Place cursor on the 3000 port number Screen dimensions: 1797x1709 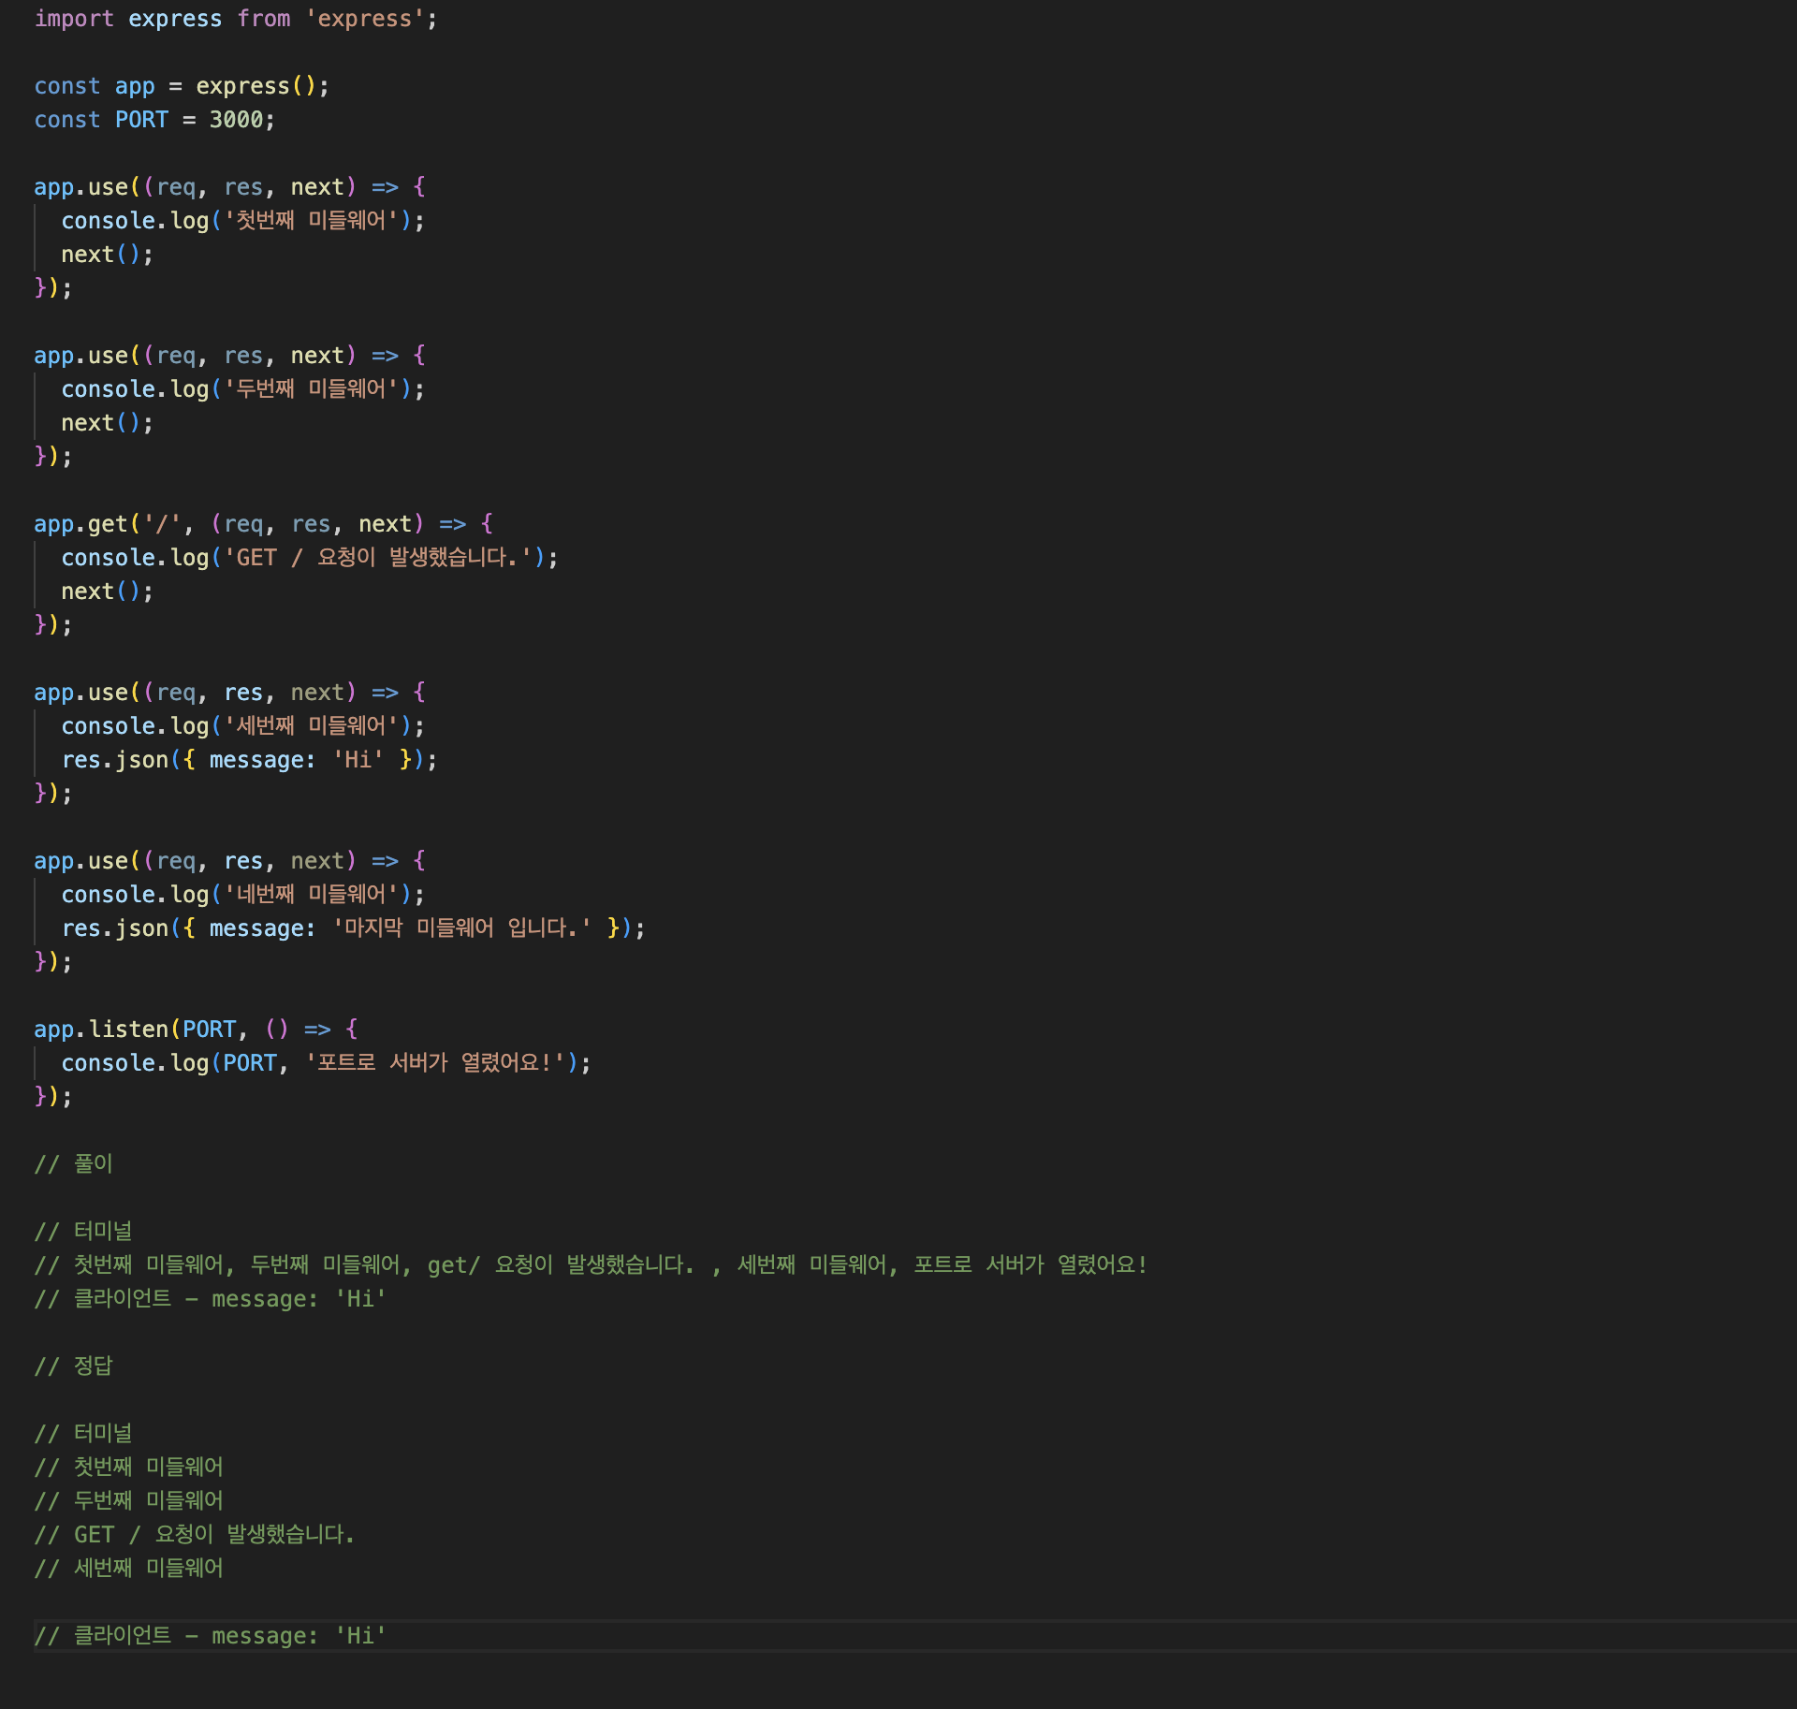click(x=236, y=120)
